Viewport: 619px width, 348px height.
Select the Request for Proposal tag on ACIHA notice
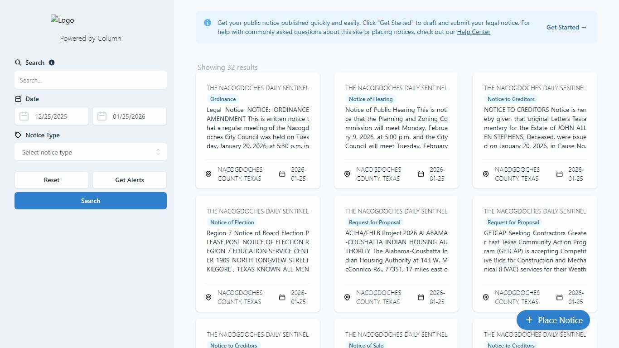click(374, 222)
